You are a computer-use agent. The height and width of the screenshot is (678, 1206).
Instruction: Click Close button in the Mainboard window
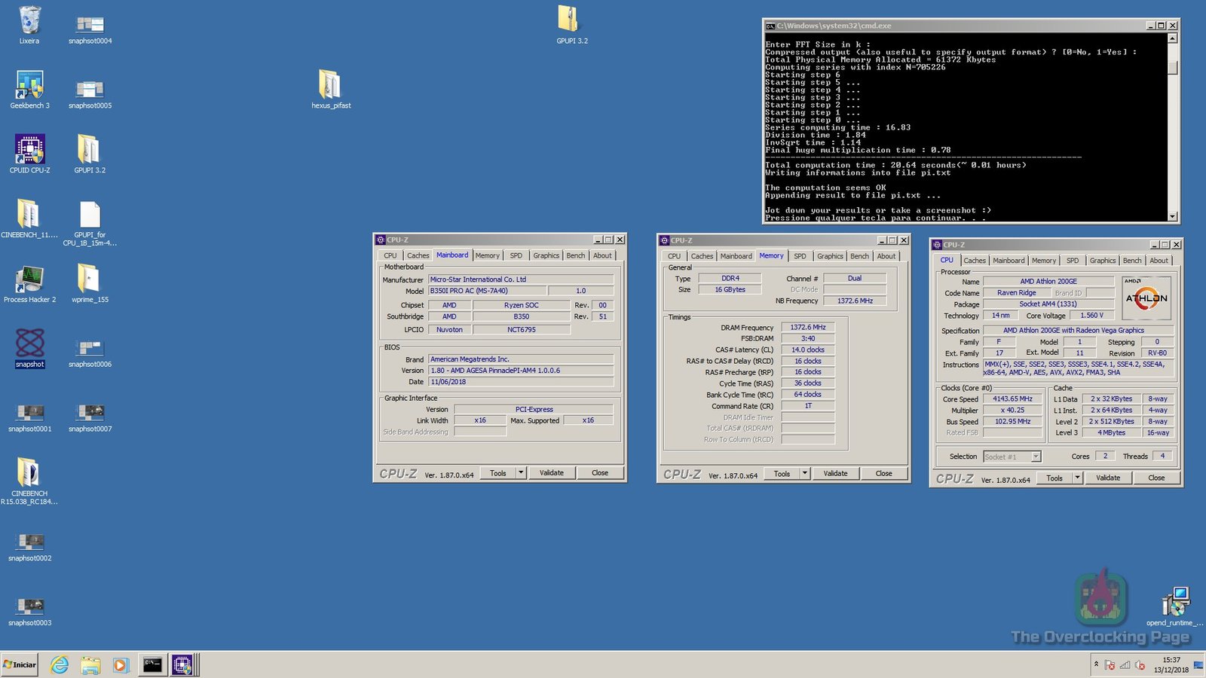click(x=600, y=473)
